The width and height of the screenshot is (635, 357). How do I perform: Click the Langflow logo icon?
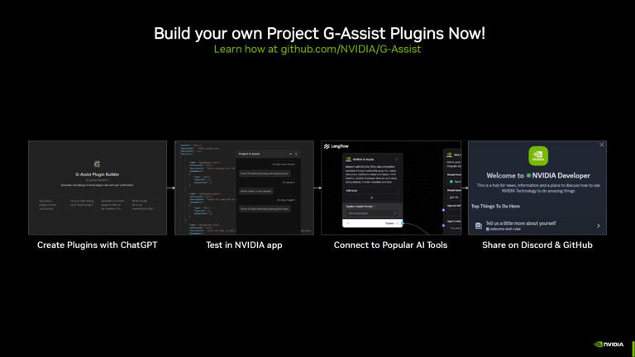point(327,146)
